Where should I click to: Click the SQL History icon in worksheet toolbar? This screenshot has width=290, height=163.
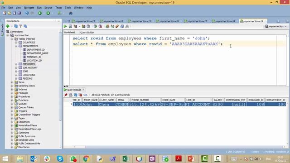122,26
